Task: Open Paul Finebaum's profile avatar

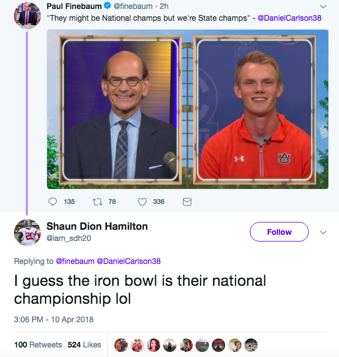Action: click(x=27, y=16)
